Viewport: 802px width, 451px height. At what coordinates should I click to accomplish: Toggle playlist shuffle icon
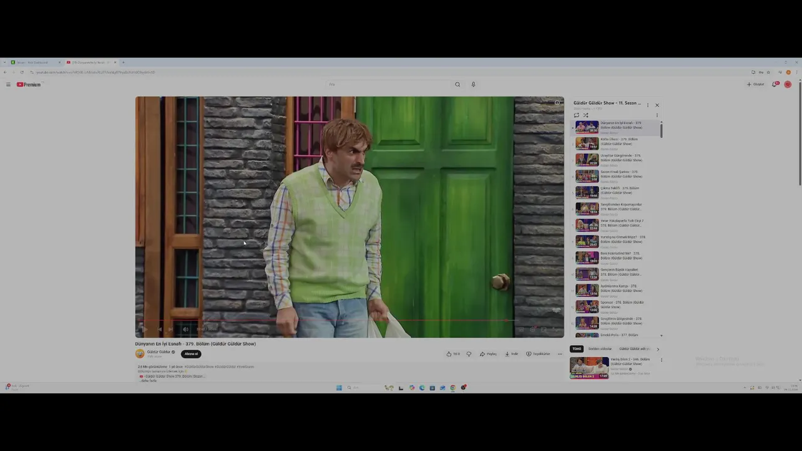[586, 115]
